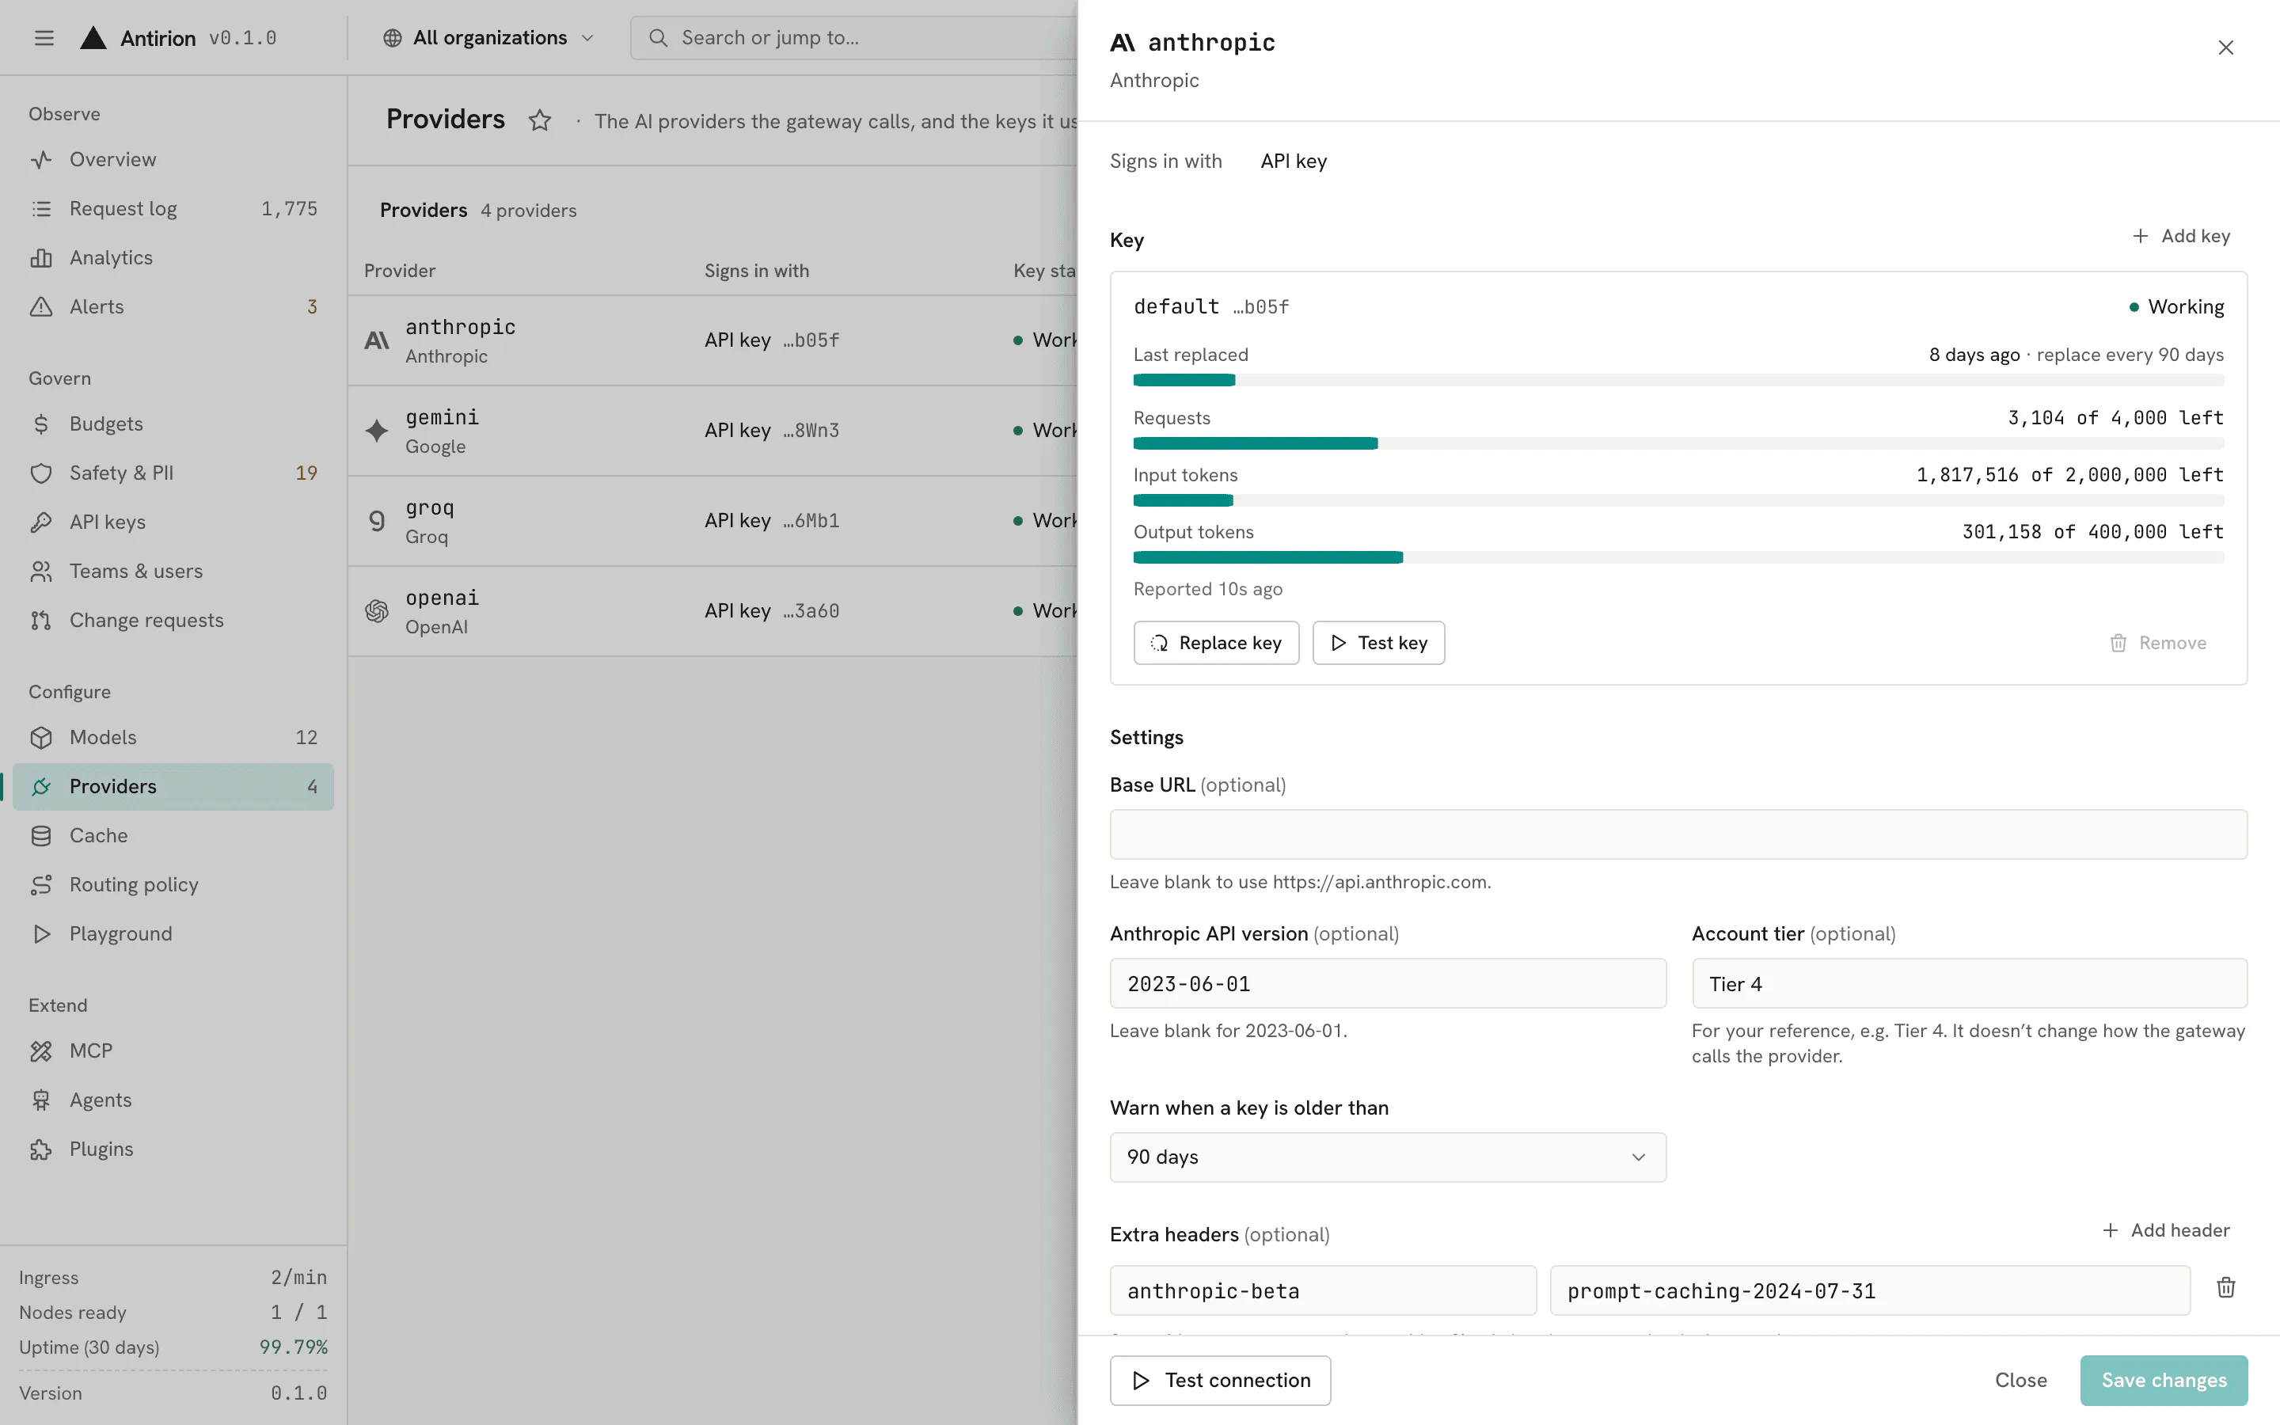
Task: Click the Safety & PII shield icon
Action: pyautogui.click(x=41, y=473)
